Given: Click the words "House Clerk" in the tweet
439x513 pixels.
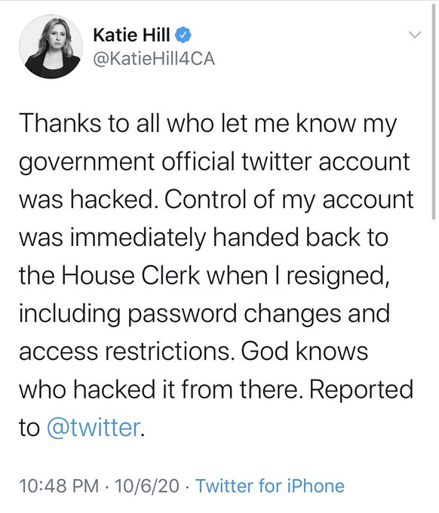Looking at the screenshot, I should click(x=130, y=275).
